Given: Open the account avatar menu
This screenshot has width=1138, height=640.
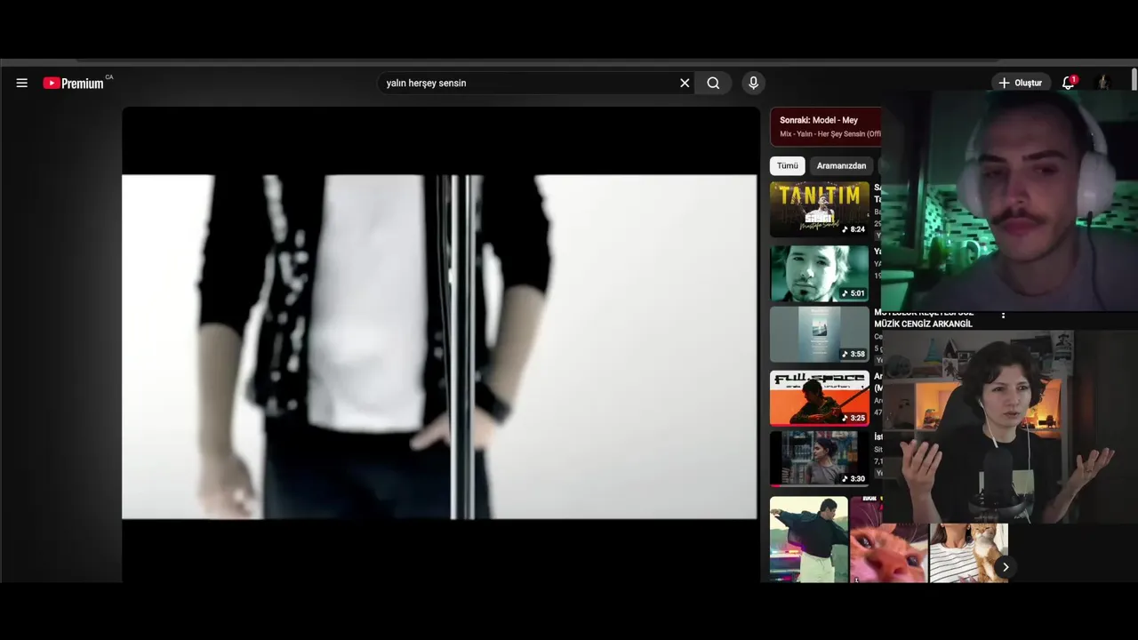Looking at the screenshot, I should coord(1103,83).
